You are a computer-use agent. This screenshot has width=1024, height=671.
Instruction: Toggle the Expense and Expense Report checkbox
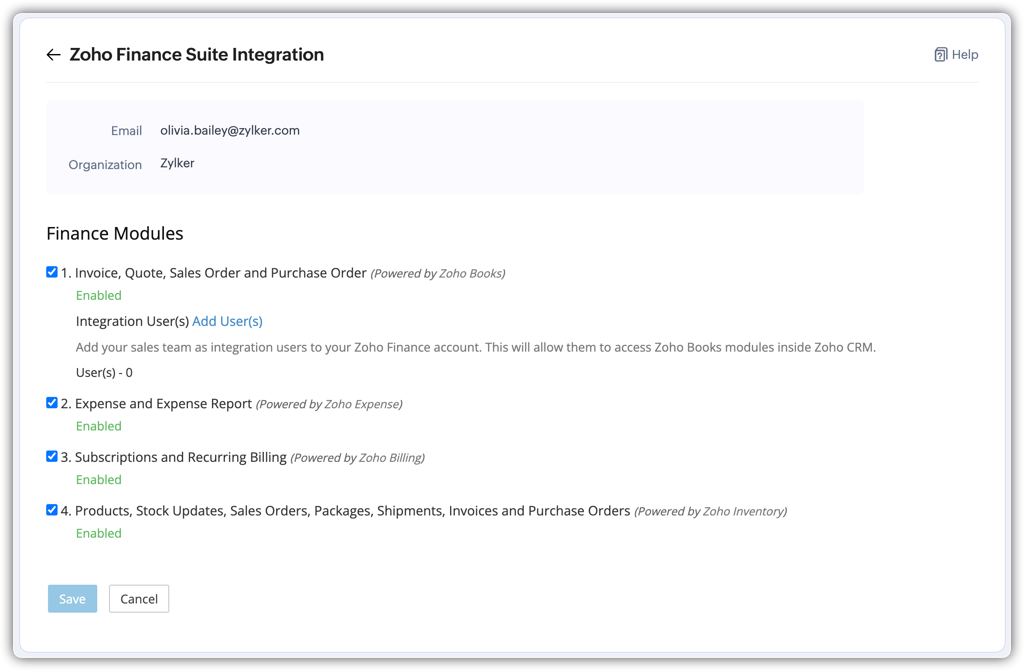52,403
